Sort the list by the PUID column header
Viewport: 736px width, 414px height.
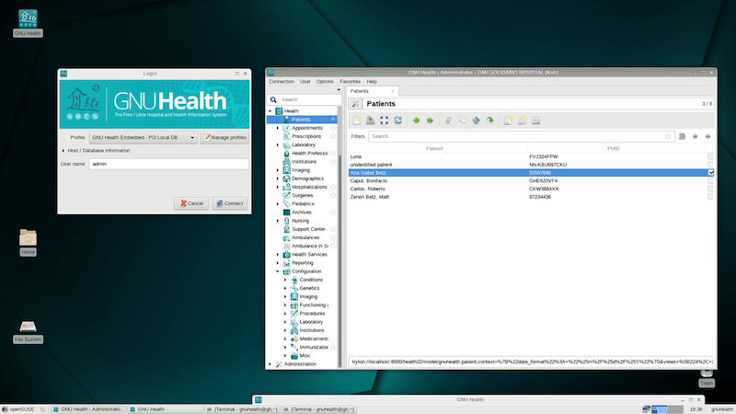pos(613,148)
